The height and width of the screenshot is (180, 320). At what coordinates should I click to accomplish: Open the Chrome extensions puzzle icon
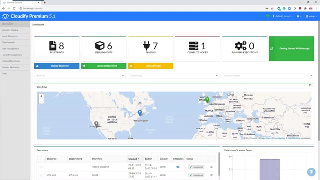(x=305, y=9)
